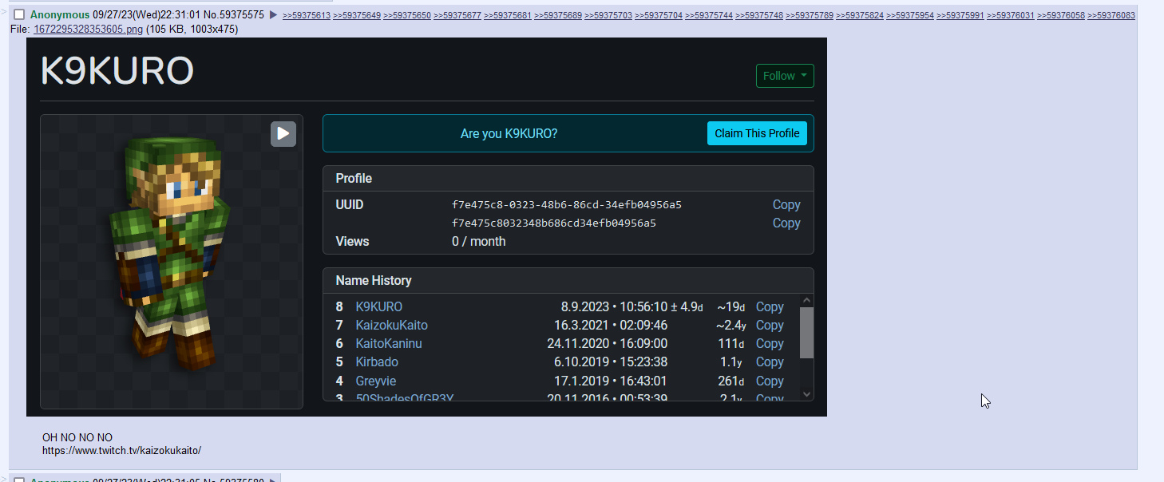The width and height of the screenshot is (1164, 482).
Task: Click the Profile section header
Action: click(x=568, y=179)
